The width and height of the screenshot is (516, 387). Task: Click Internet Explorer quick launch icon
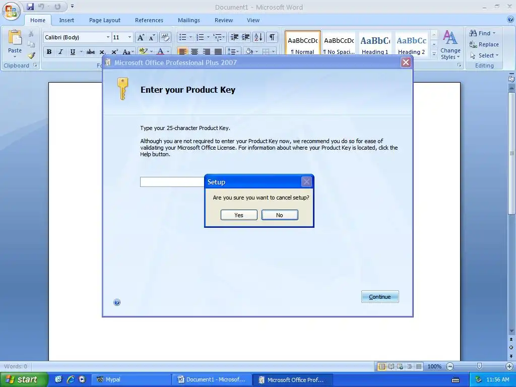[x=71, y=379]
